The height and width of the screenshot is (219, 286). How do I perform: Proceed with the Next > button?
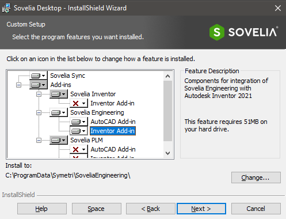201,209
